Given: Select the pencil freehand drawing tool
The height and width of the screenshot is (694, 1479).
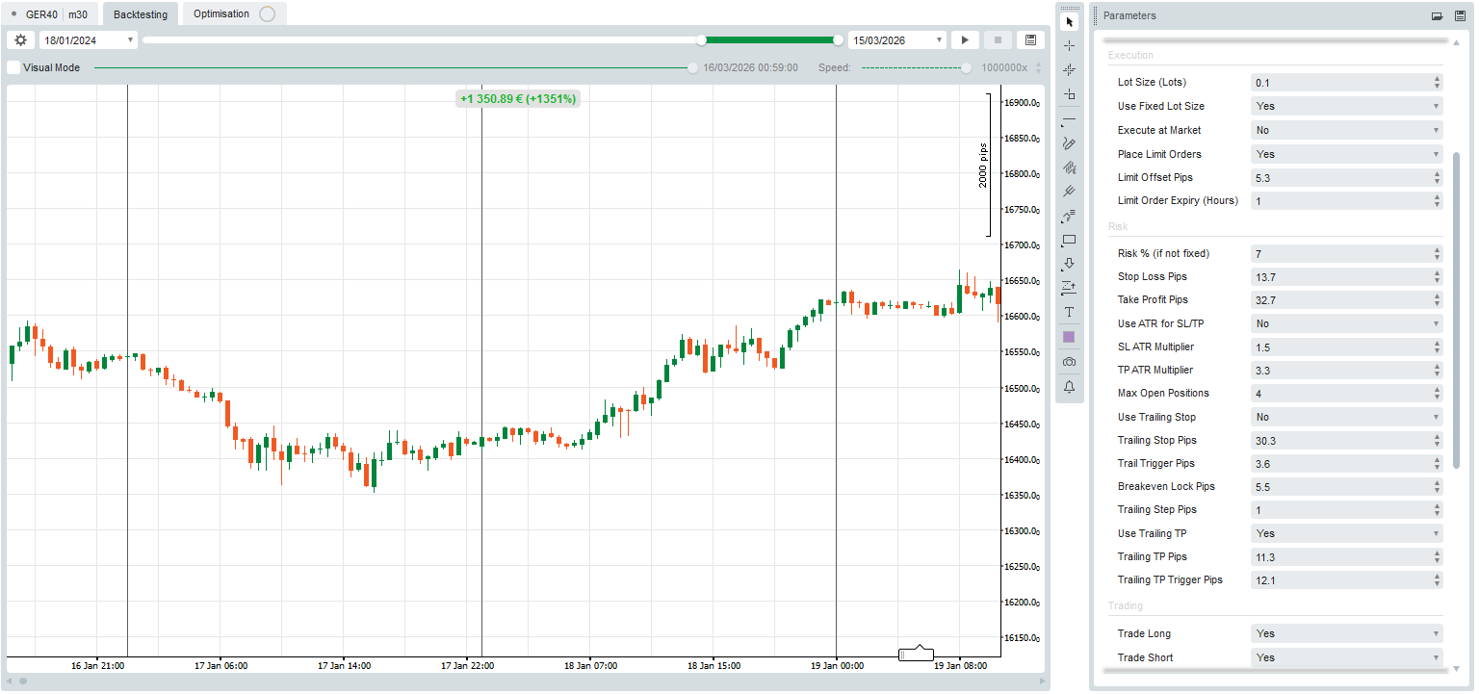Looking at the screenshot, I should pos(1069,143).
